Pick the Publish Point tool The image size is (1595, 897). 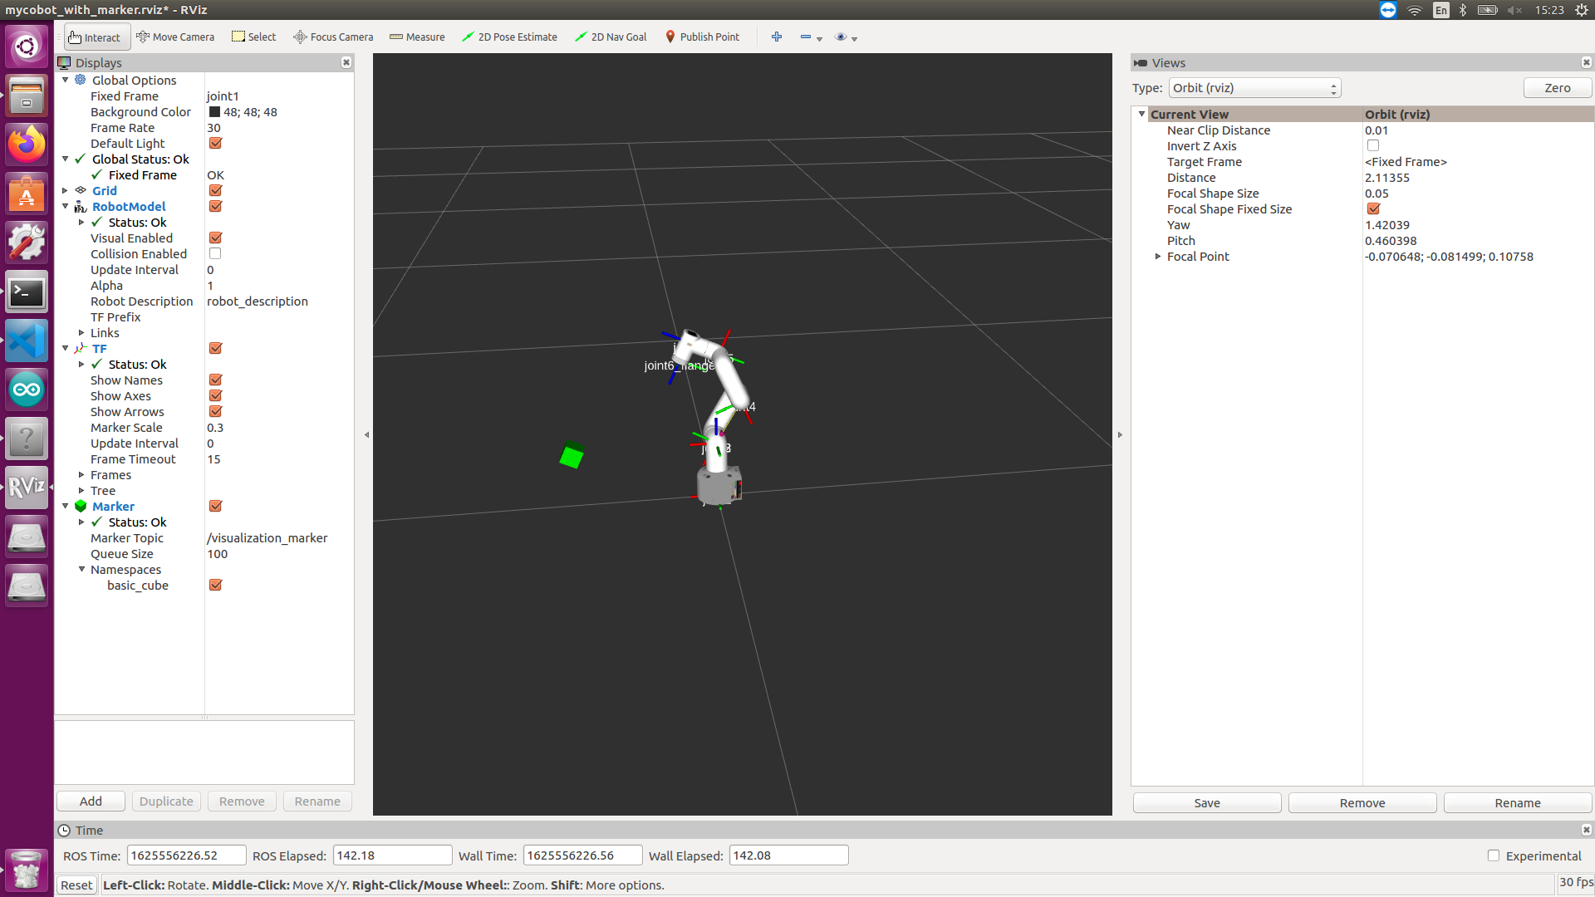click(702, 37)
